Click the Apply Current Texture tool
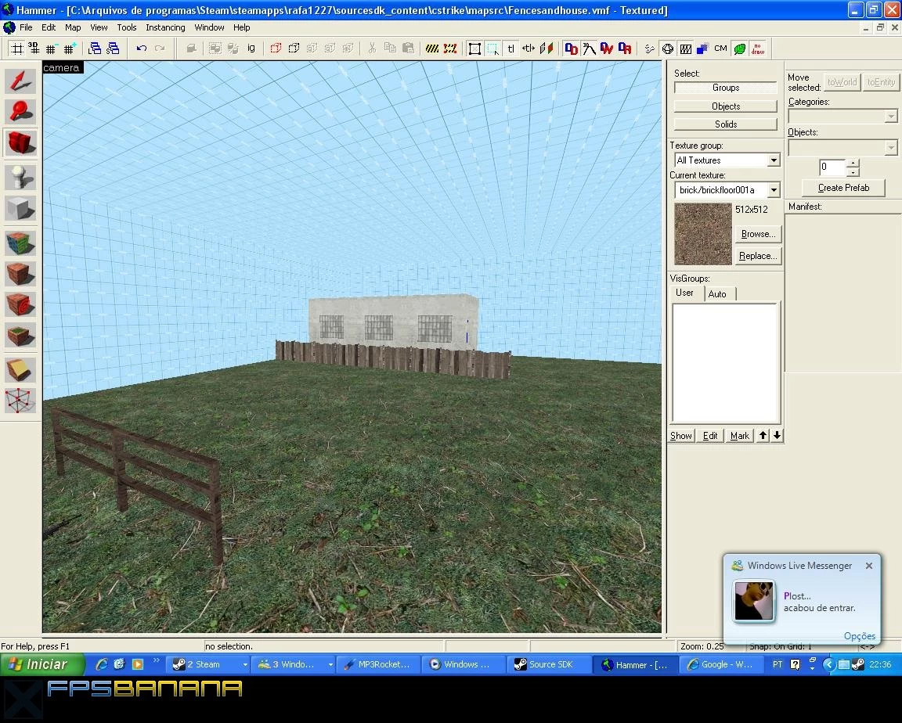902x723 pixels. pos(20,274)
